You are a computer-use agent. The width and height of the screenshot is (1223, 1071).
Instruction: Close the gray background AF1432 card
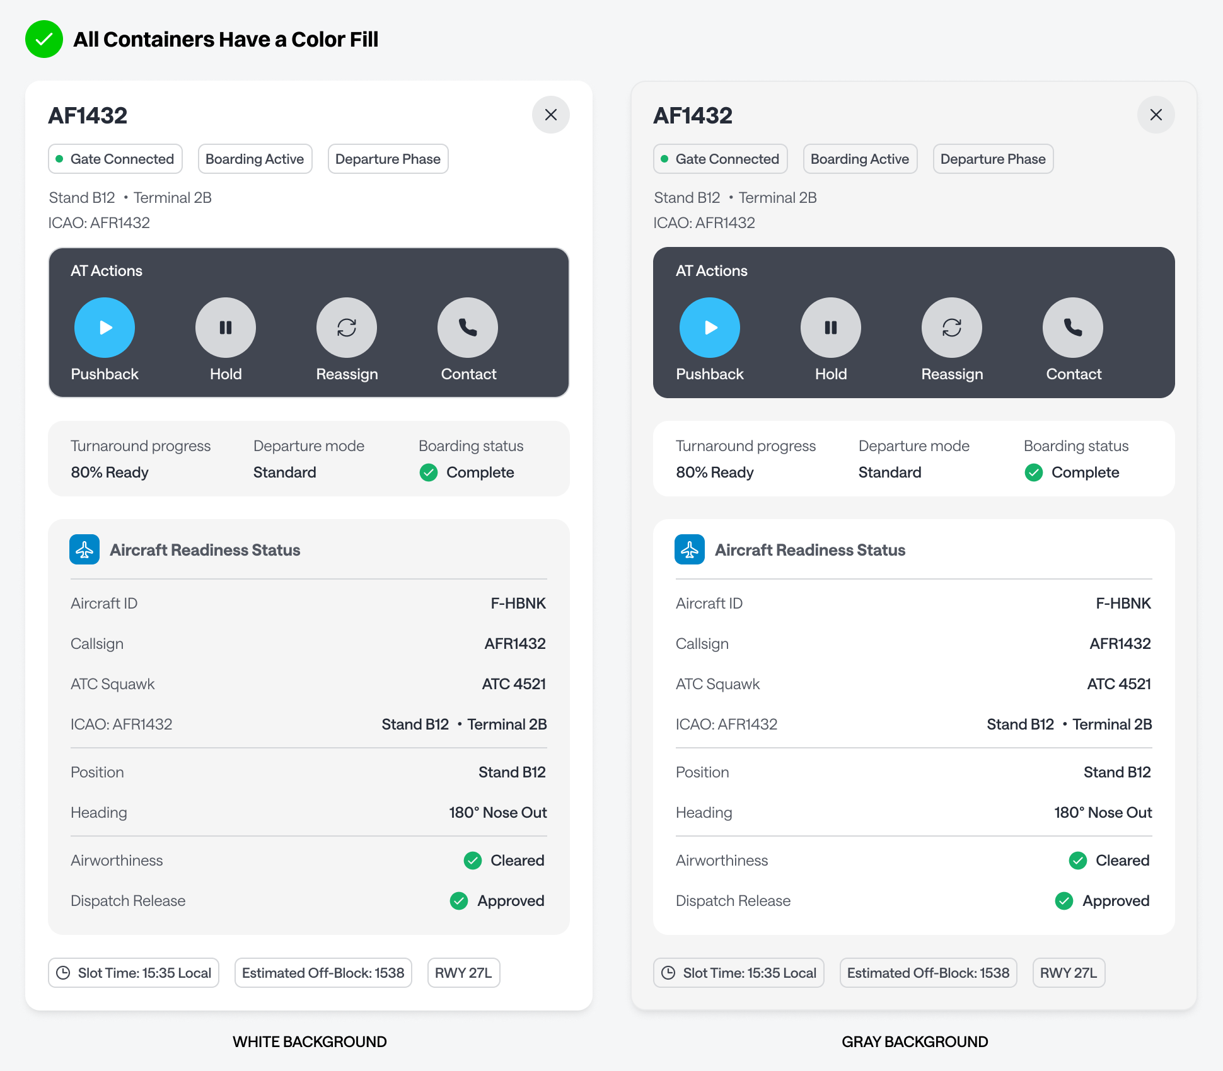point(1156,115)
